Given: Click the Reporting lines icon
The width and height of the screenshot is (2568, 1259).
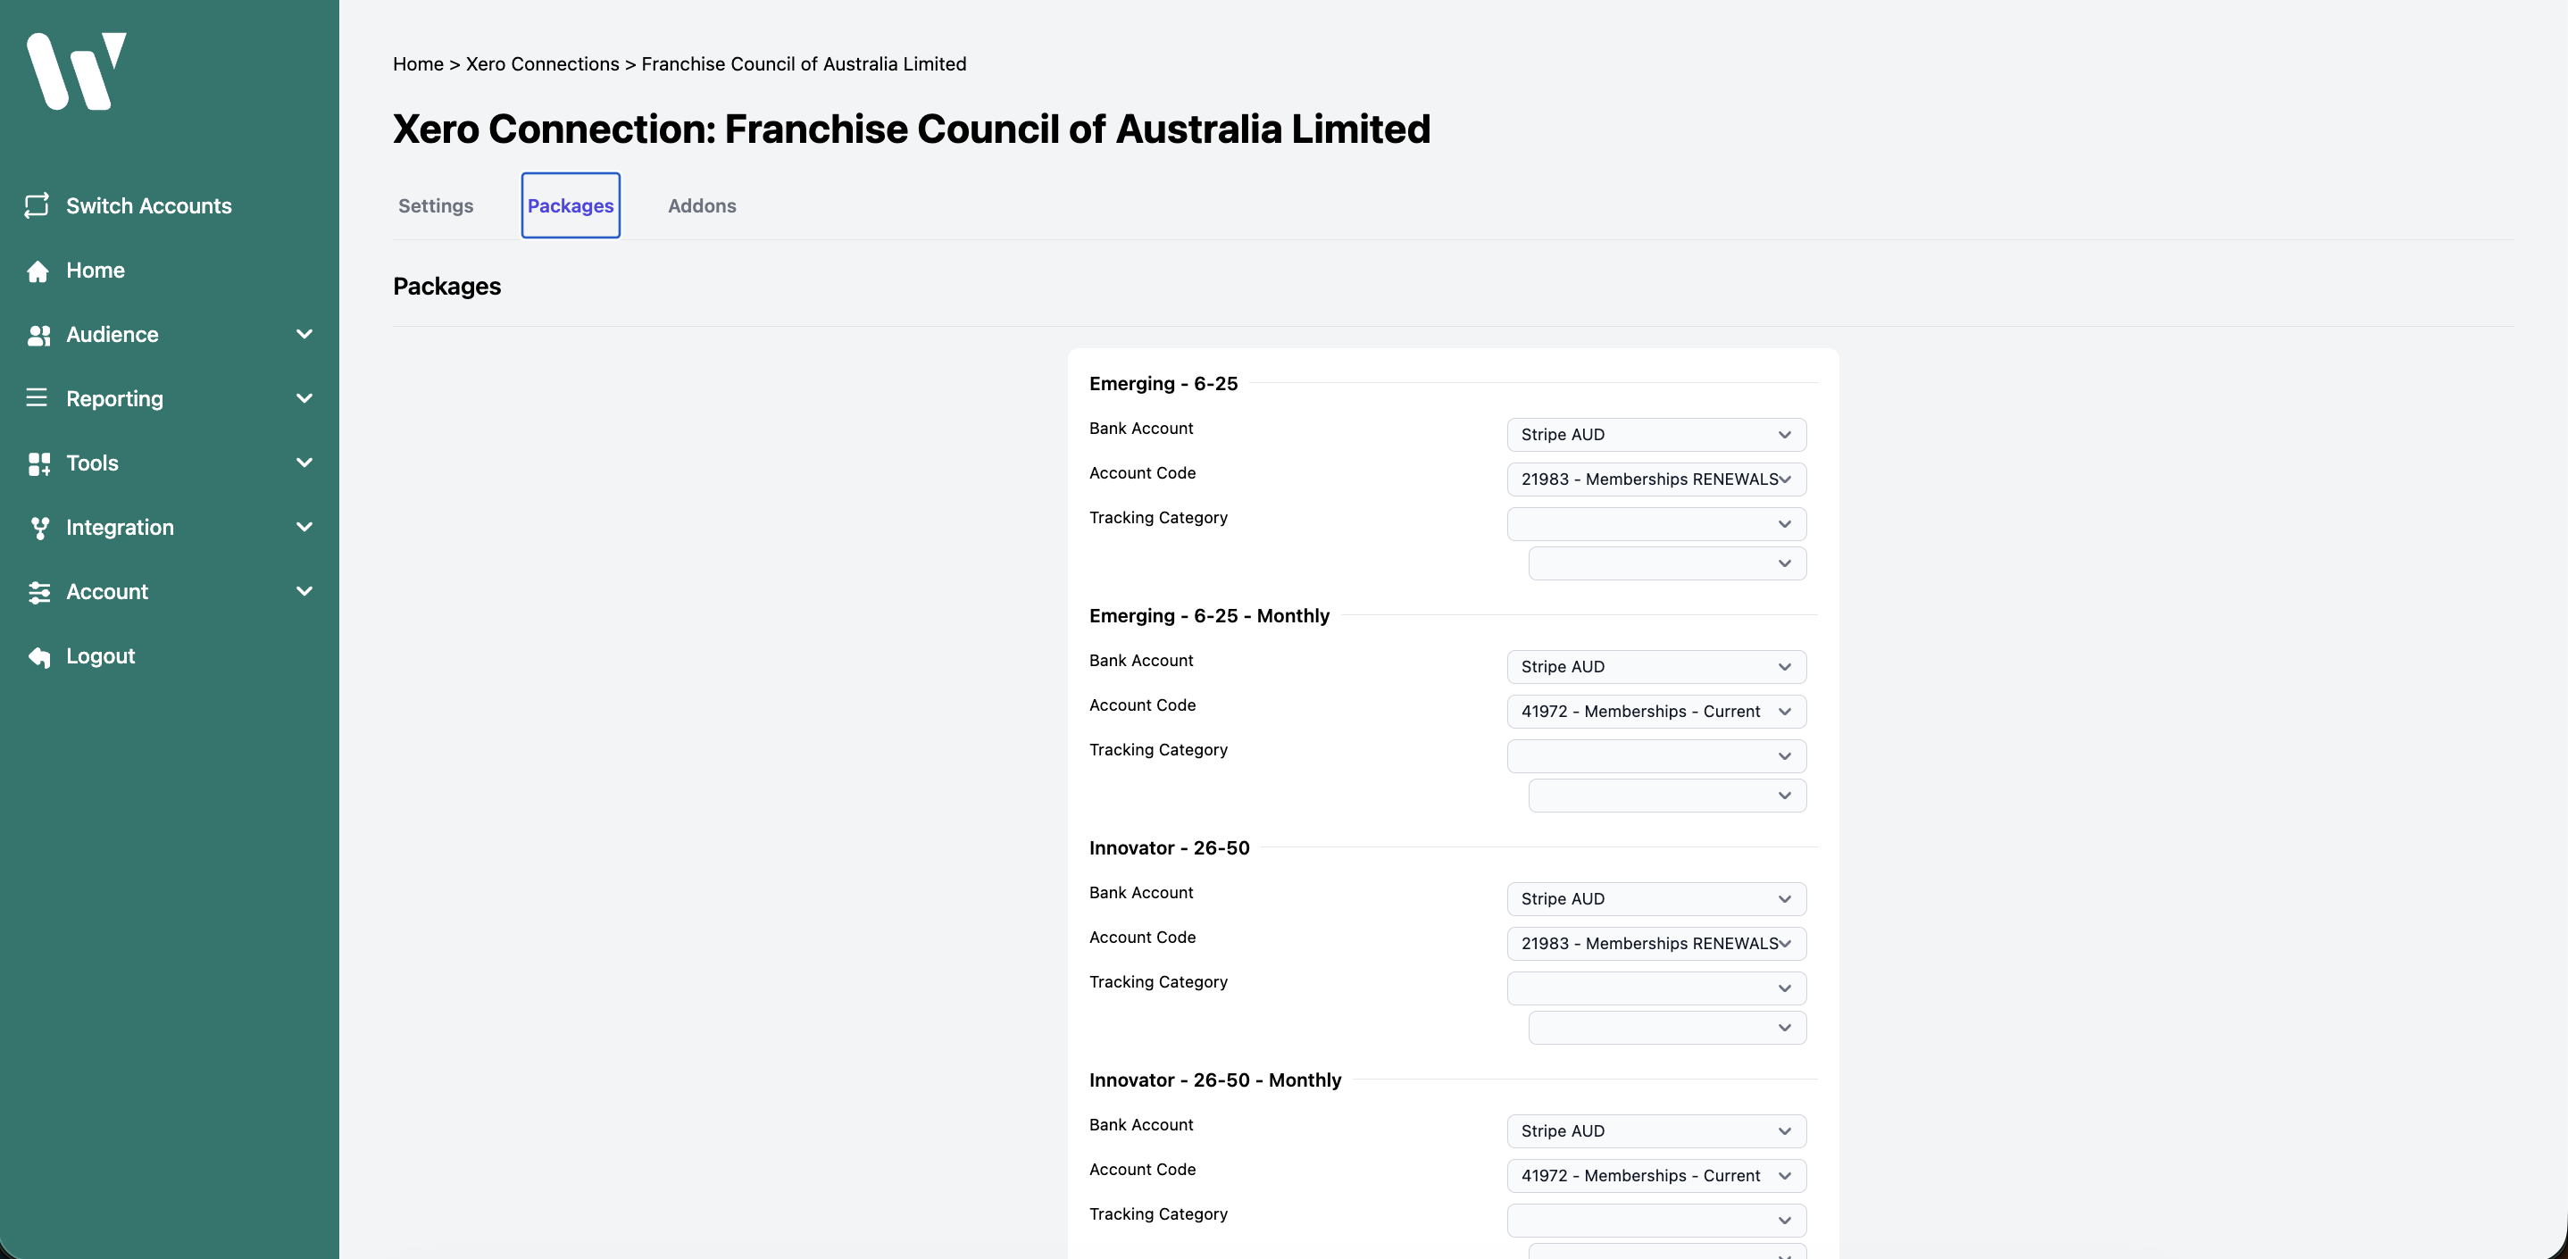Looking at the screenshot, I should (38, 397).
